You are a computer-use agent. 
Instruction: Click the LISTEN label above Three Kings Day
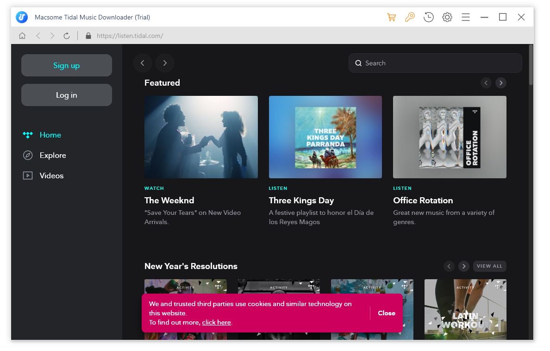(x=278, y=188)
